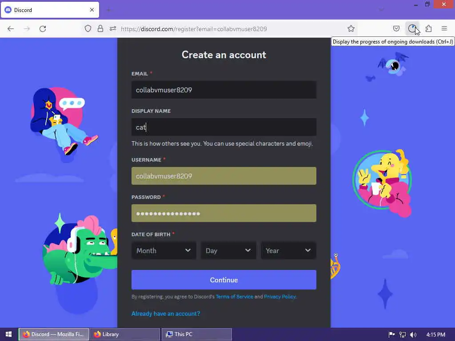Switch to This PC taskbar window
455x341 pixels.
pos(197,334)
